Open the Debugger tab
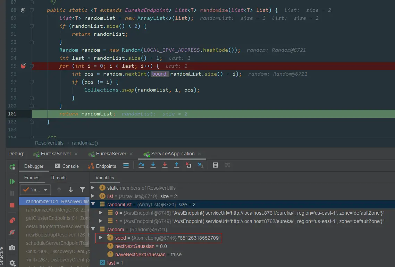The image size is (395, 267). coord(34,166)
